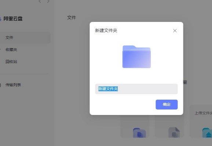212x146 pixels.
Task: Click the large blue folder icon in the dialog
Action: pyautogui.click(x=136, y=57)
